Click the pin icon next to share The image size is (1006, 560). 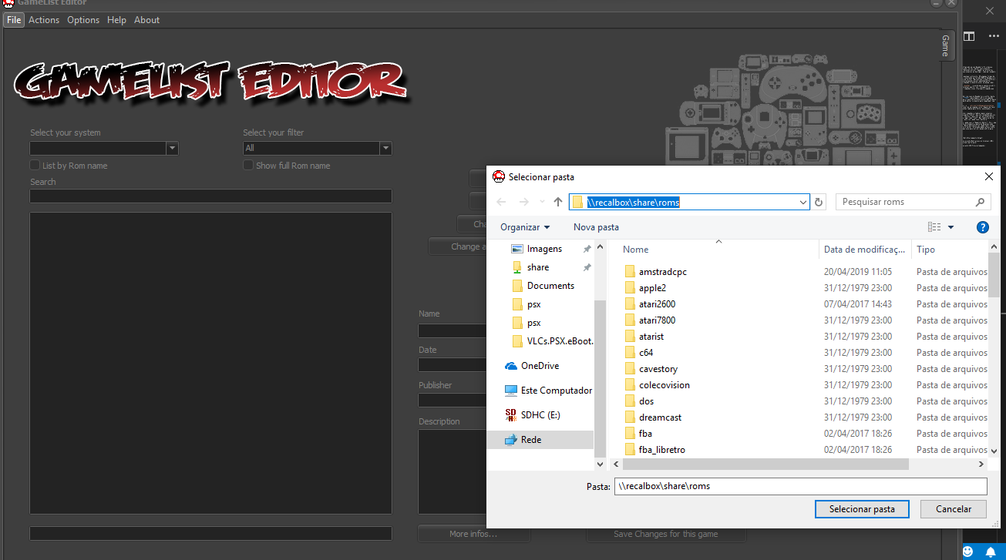587,267
